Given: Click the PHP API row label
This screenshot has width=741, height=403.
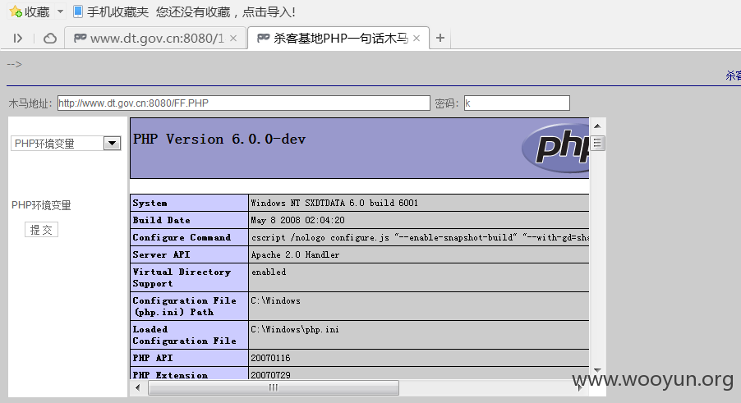Looking at the screenshot, I should (153, 358).
